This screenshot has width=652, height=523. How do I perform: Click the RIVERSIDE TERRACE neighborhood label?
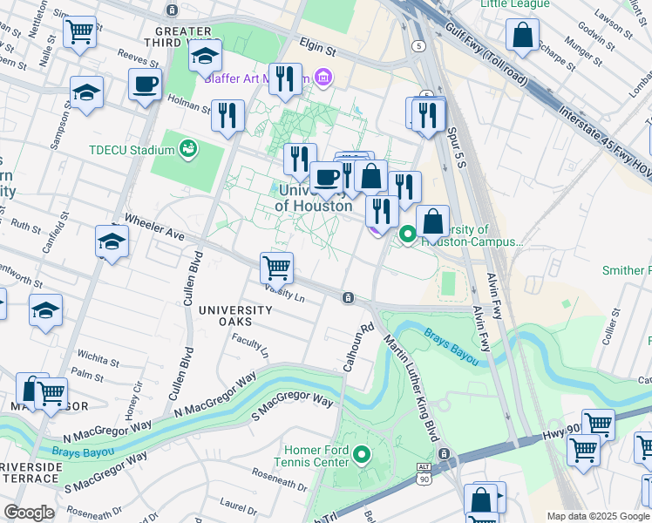point(31,472)
